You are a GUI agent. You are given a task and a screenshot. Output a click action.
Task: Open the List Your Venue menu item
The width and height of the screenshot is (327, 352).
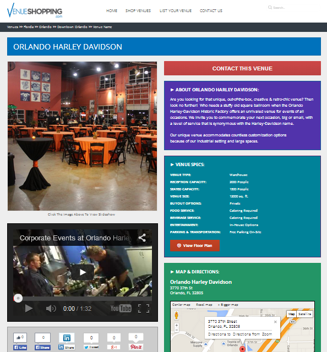176,10
